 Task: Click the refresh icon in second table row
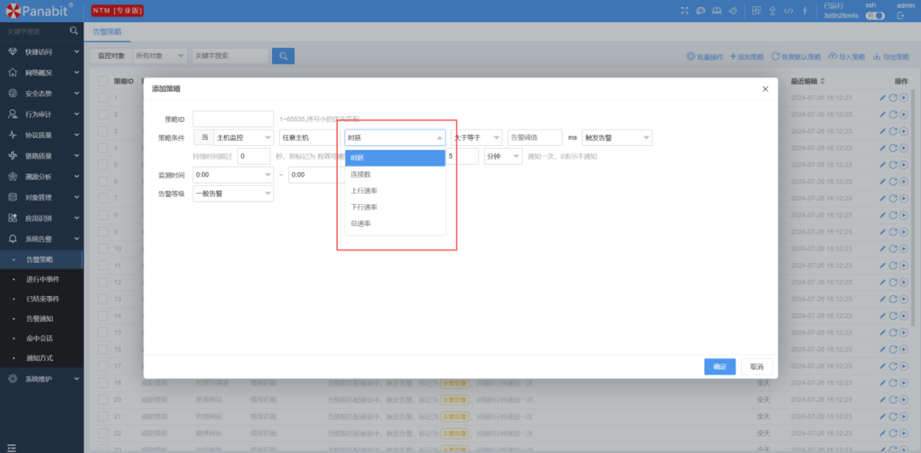(893, 114)
